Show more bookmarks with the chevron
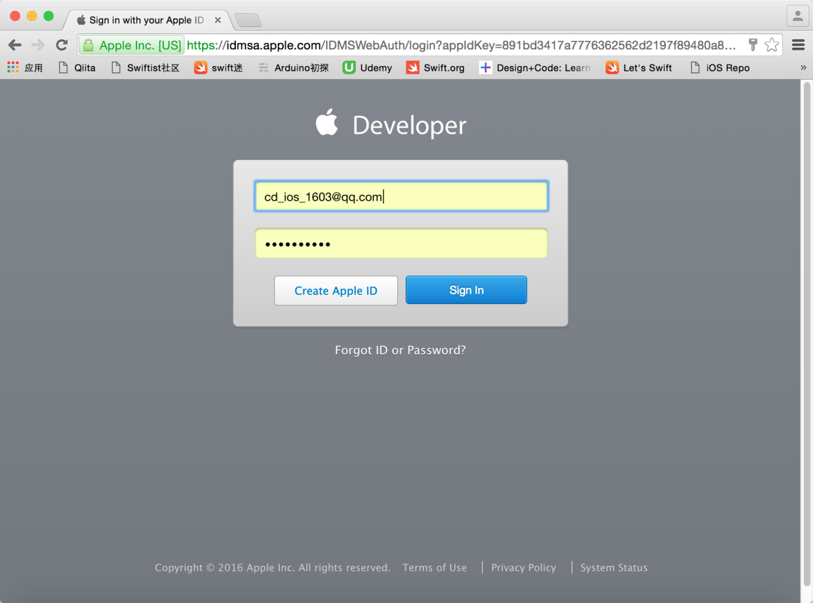This screenshot has height=603, width=813. (x=803, y=68)
